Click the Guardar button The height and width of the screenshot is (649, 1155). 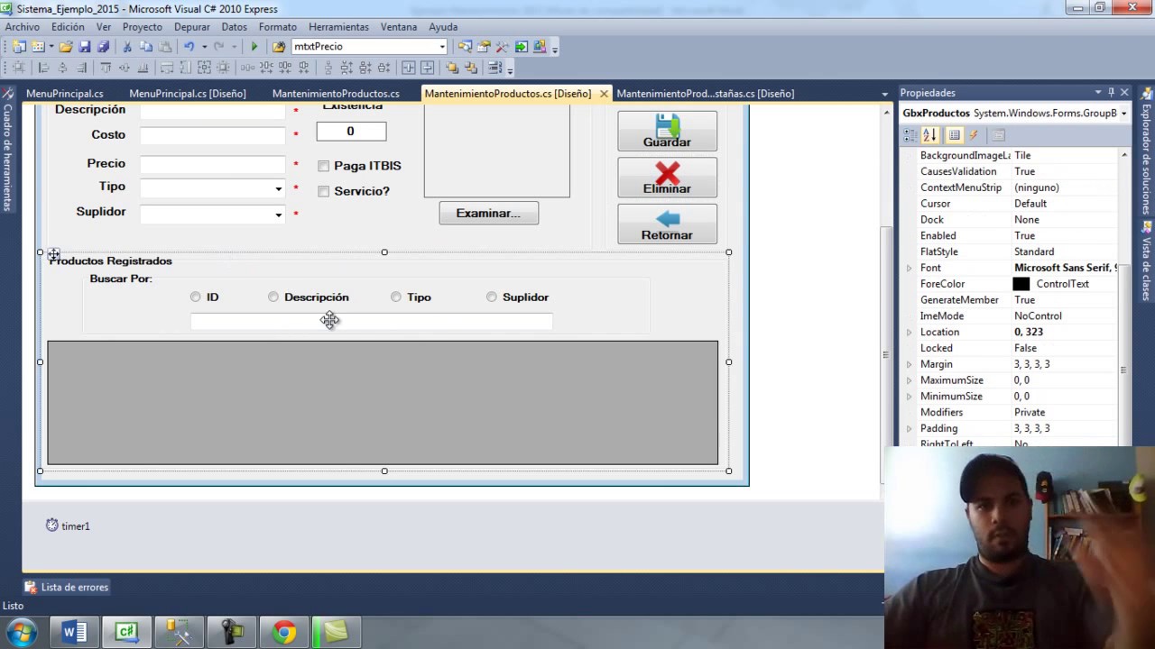pyautogui.click(x=667, y=131)
